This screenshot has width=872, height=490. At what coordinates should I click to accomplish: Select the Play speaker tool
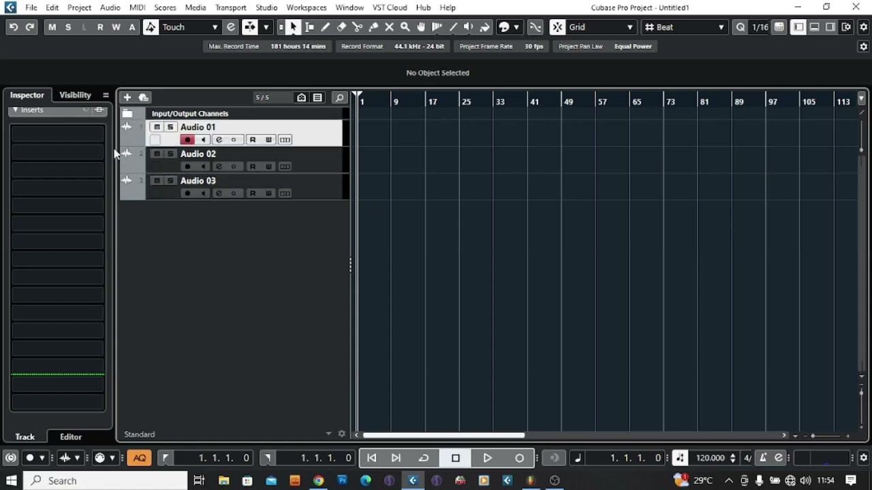click(x=469, y=27)
